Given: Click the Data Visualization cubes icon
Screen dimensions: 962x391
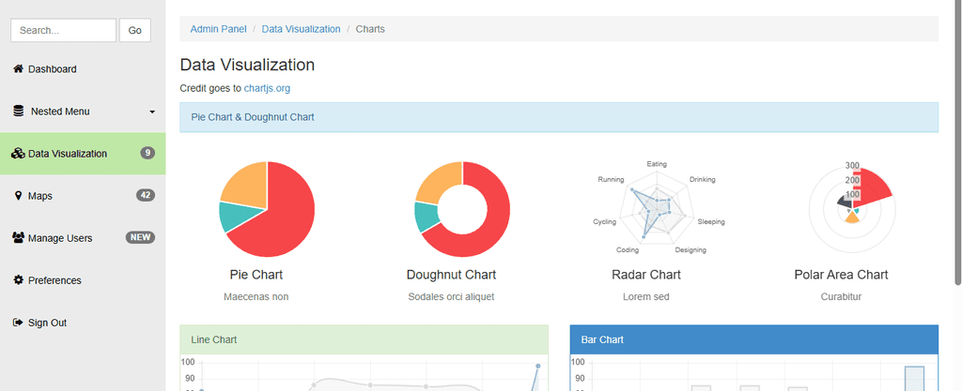Looking at the screenshot, I should point(18,154).
